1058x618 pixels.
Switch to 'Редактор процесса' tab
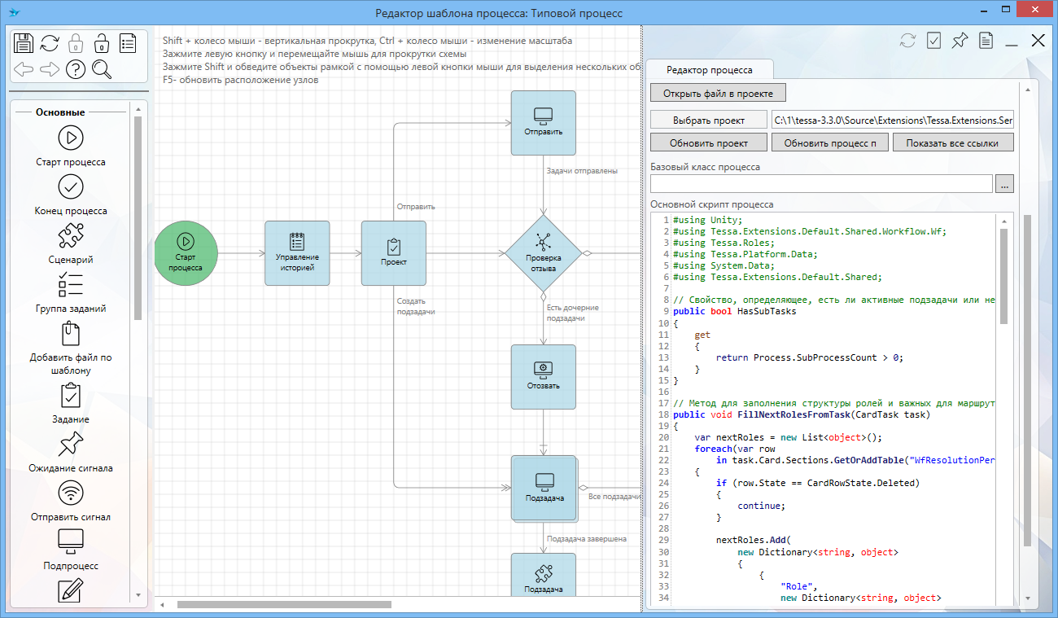[710, 70]
